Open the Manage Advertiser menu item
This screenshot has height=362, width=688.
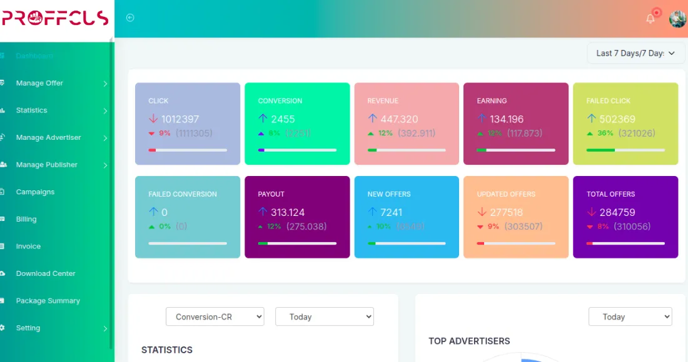pyautogui.click(x=48, y=137)
